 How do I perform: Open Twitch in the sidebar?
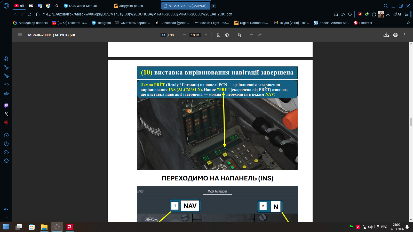pos(6,105)
